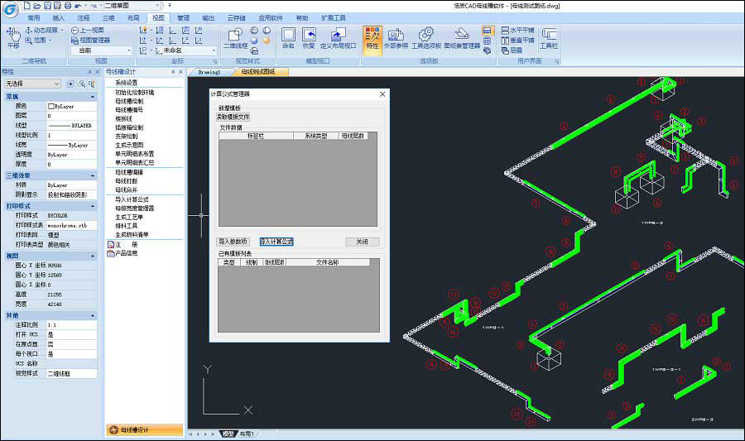Click the 产品信息 product info item
745x441 pixels.
click(123, 253)
